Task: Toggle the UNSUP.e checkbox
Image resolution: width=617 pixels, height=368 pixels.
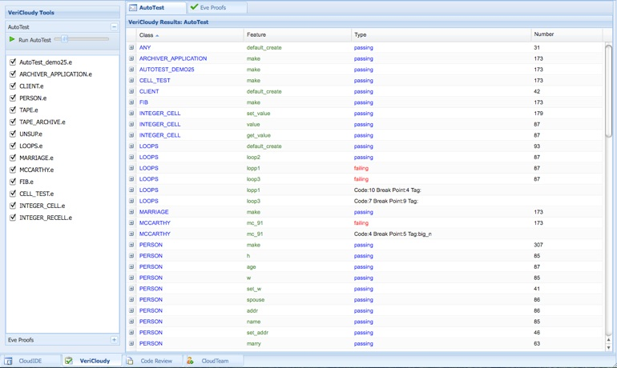Action: click(13, 134)
